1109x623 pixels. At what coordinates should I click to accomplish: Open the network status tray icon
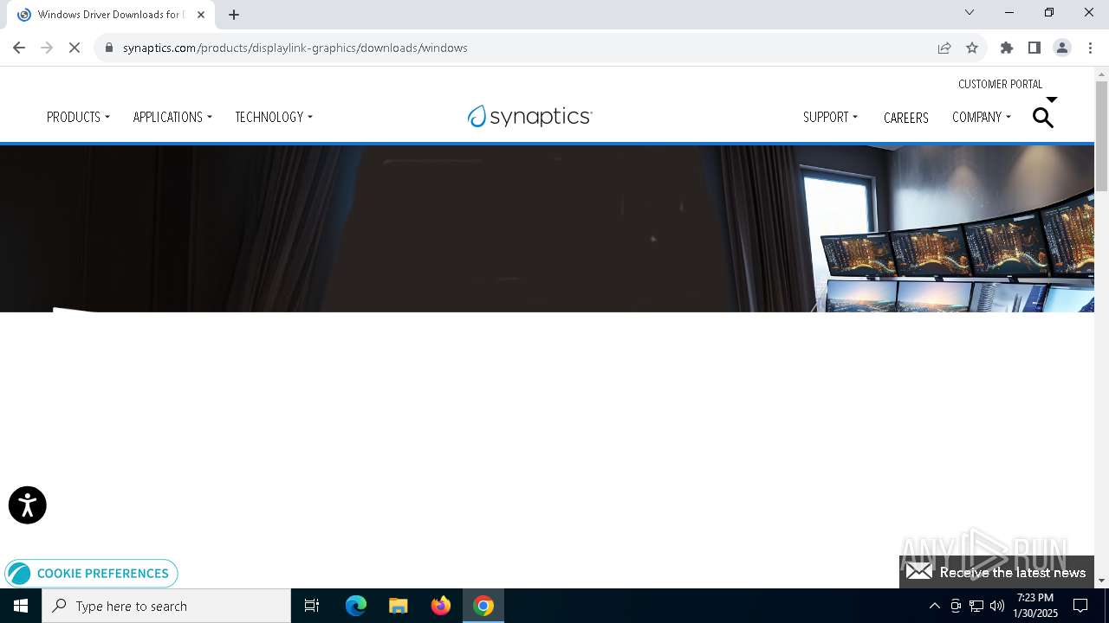(976, 606)
